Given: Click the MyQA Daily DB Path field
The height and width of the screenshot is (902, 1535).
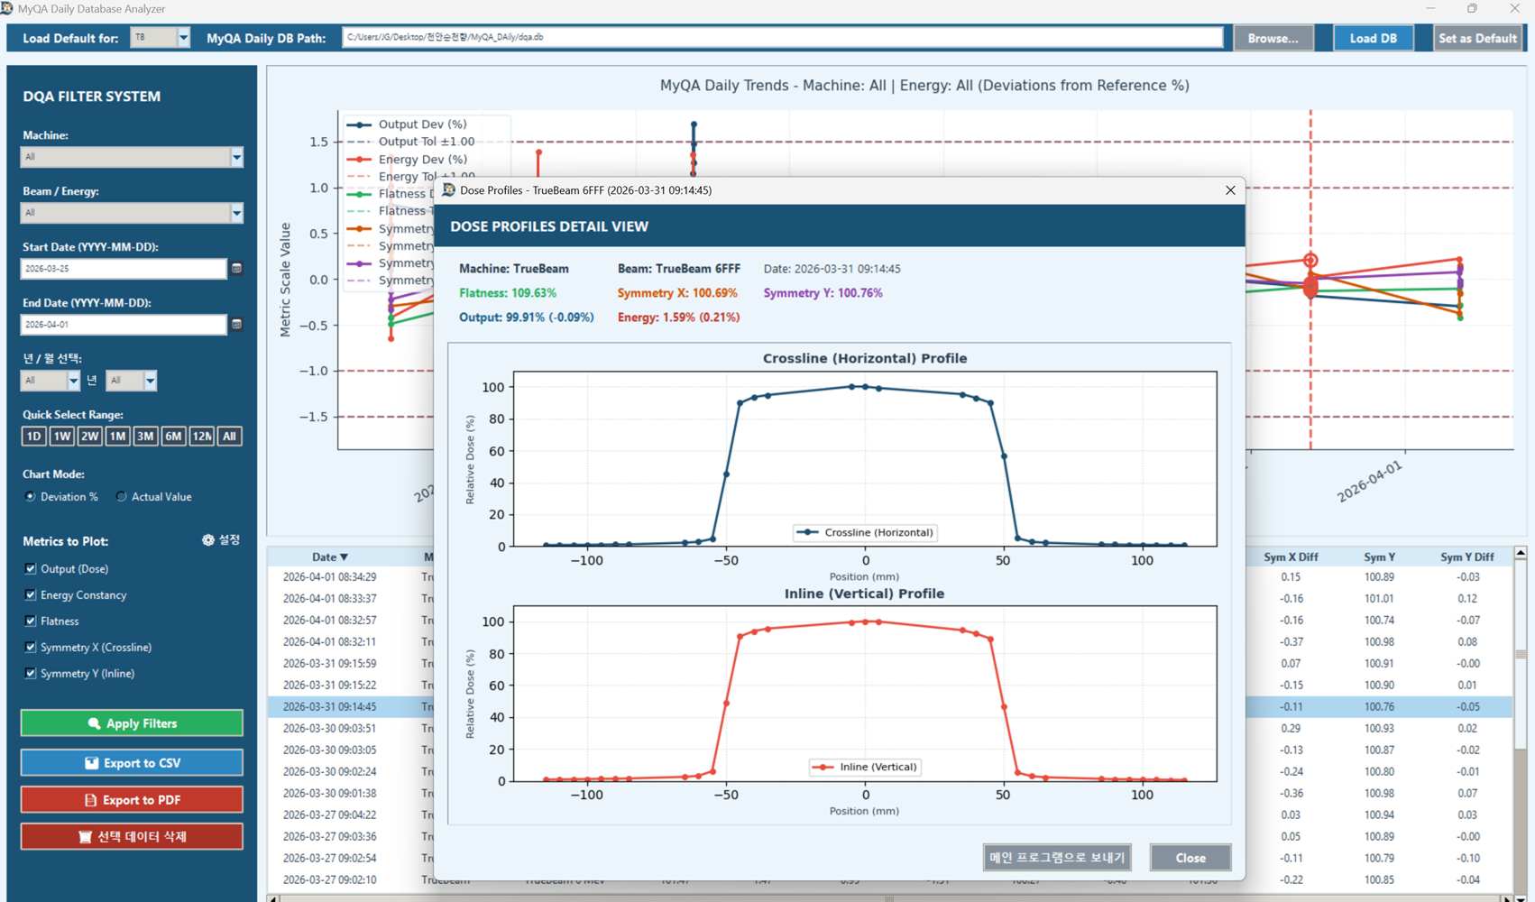Looking at the screenshot, I should 782,38.
